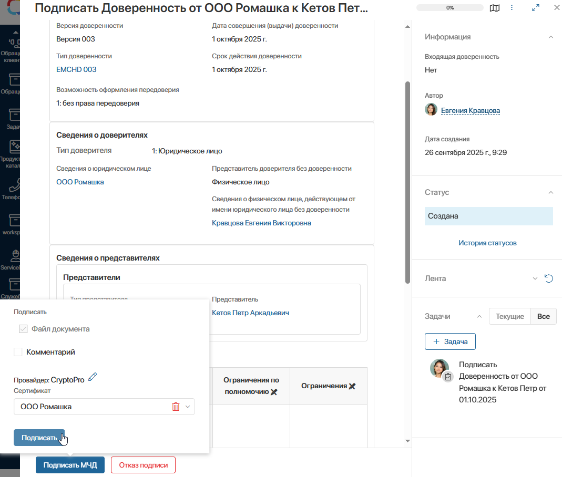Remove Ограничения по полномочию column X icon
The height and width of the screenshot is (477, 562).
pyautogui.click(x=273, y=392)
